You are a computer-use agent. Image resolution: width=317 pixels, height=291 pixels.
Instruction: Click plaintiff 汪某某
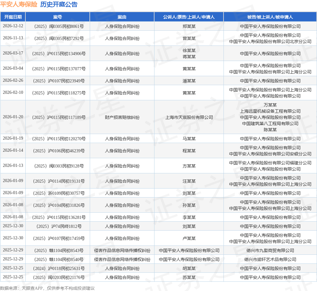click(x=189, y=181)
